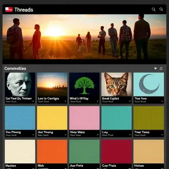Expand the chevron under the olive tile
Image resolution: width=169 pixels, height=169 pixels.
[162, 135]
